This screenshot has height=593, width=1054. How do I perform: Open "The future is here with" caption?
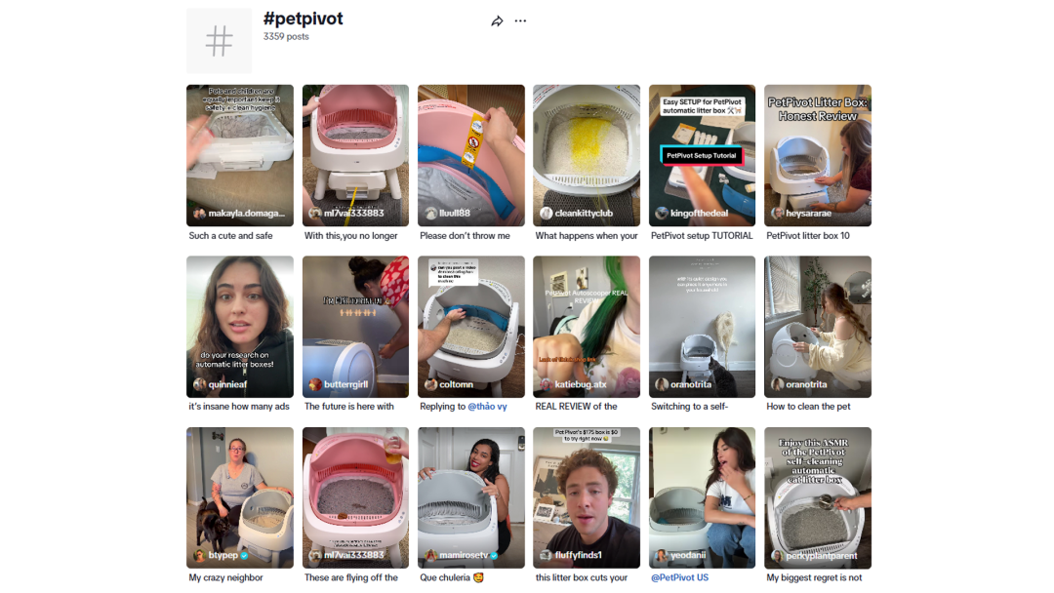[x=349, y=407]
